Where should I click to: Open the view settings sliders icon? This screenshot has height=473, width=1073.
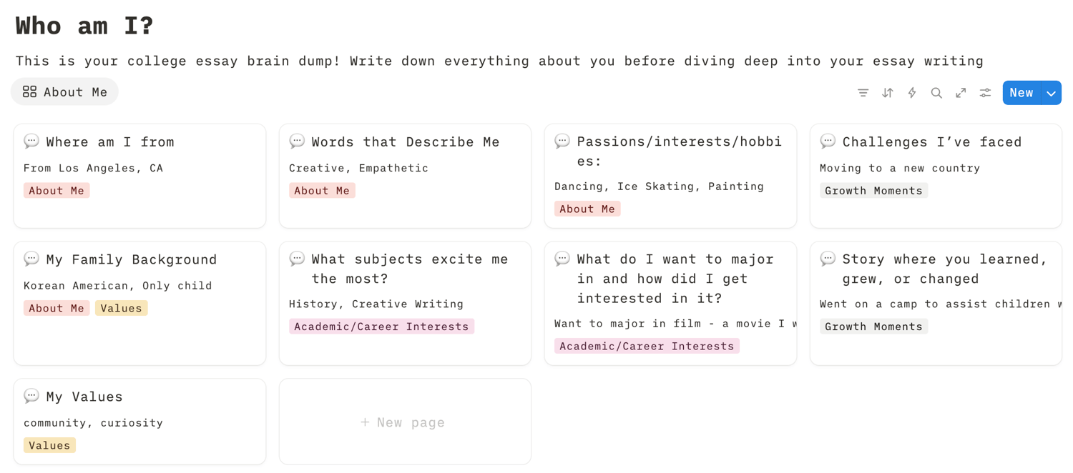(985, 93)
